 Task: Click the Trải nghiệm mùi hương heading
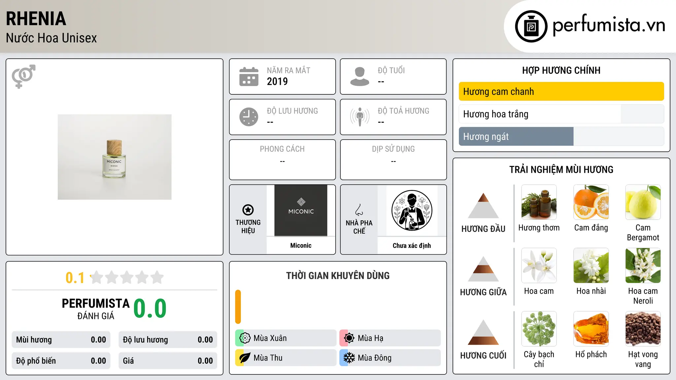pyautogui.click(x=561, y=170)
